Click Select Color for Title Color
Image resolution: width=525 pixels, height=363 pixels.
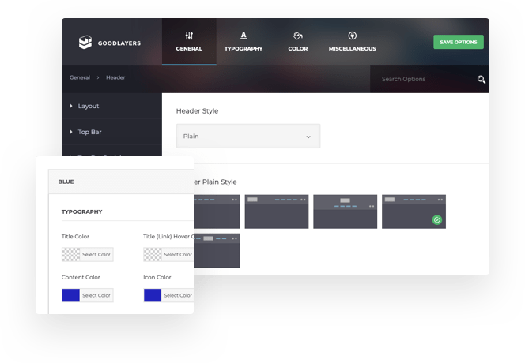(96, 254)
